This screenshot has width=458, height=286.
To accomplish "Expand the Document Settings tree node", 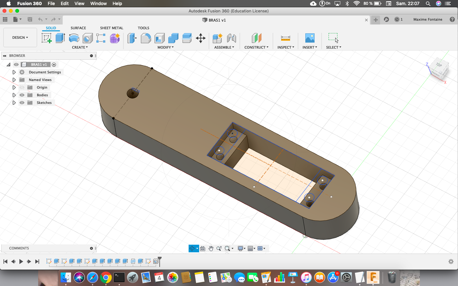I will (14, 72).
